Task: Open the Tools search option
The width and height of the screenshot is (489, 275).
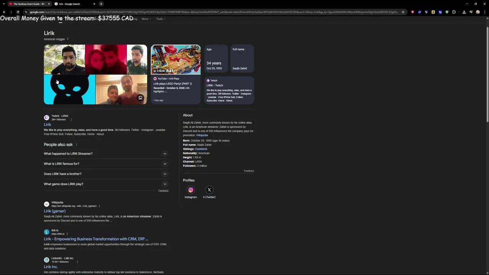Action: [160, 19]
